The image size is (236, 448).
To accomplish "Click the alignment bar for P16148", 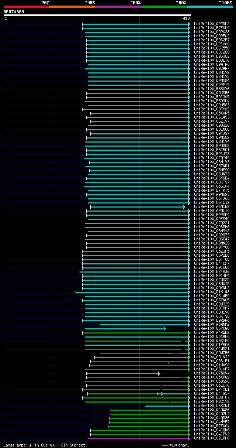I will point(133,292).
